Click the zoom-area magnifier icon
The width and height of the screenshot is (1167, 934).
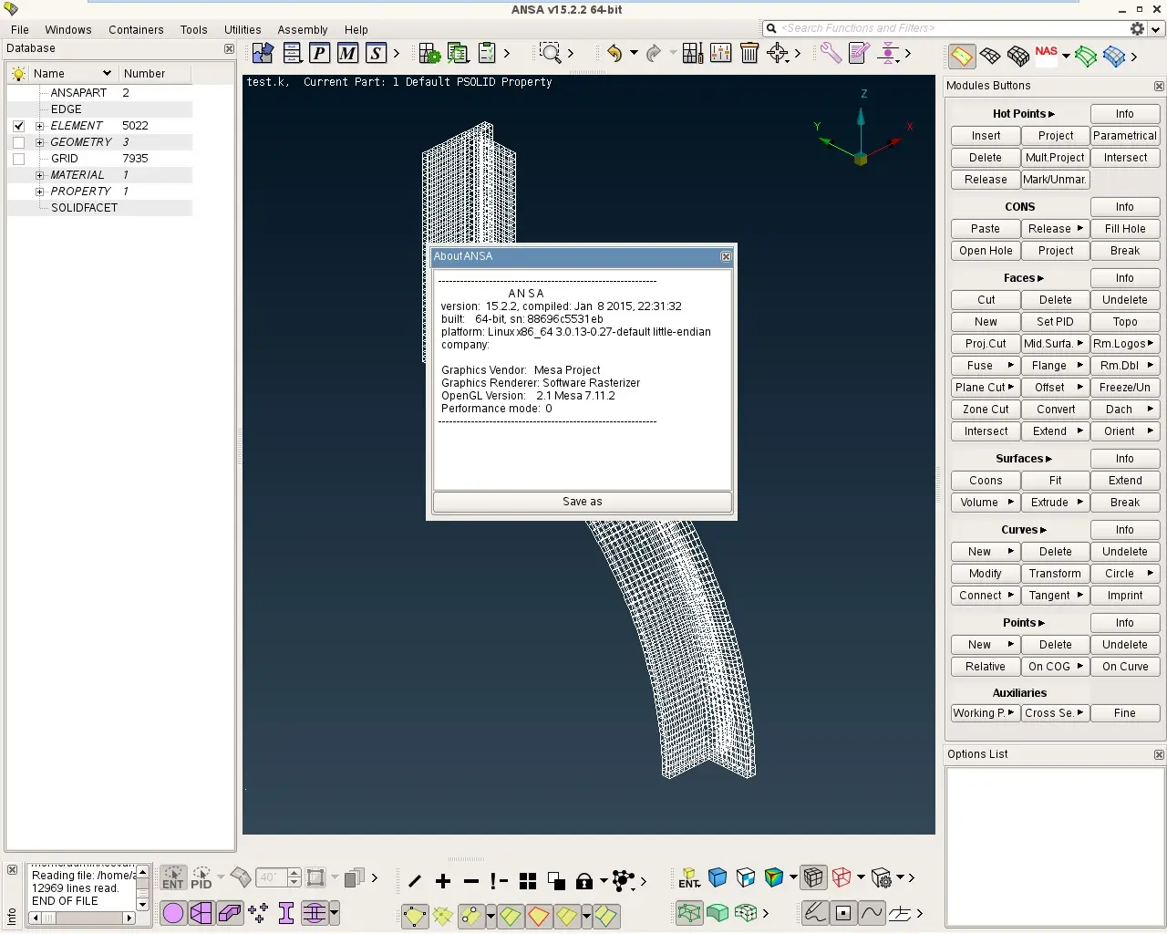click(x=550, y=54)
